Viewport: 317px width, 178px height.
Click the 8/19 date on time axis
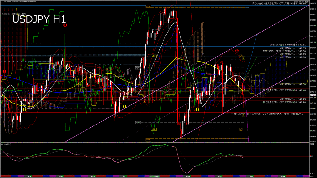pos(61,176)
